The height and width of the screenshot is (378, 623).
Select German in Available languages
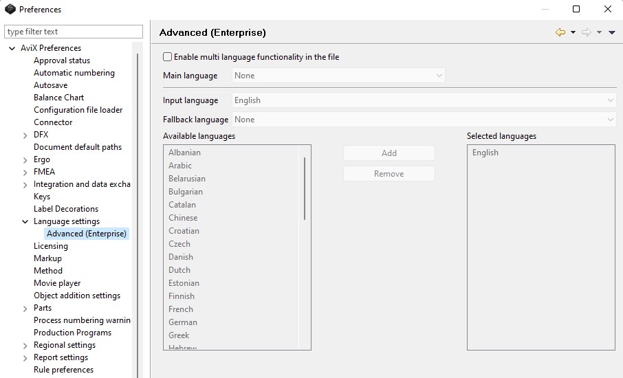click(x=183, y=322)
